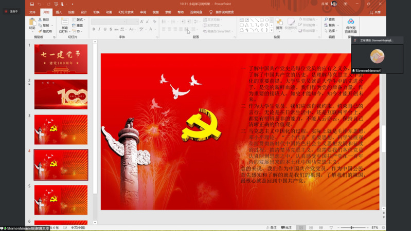Open the Replace dropdown arrow
Screen dimensions: 411x231
coord(338,25)
